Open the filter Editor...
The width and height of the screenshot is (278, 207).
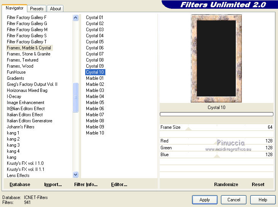[119, 184]
